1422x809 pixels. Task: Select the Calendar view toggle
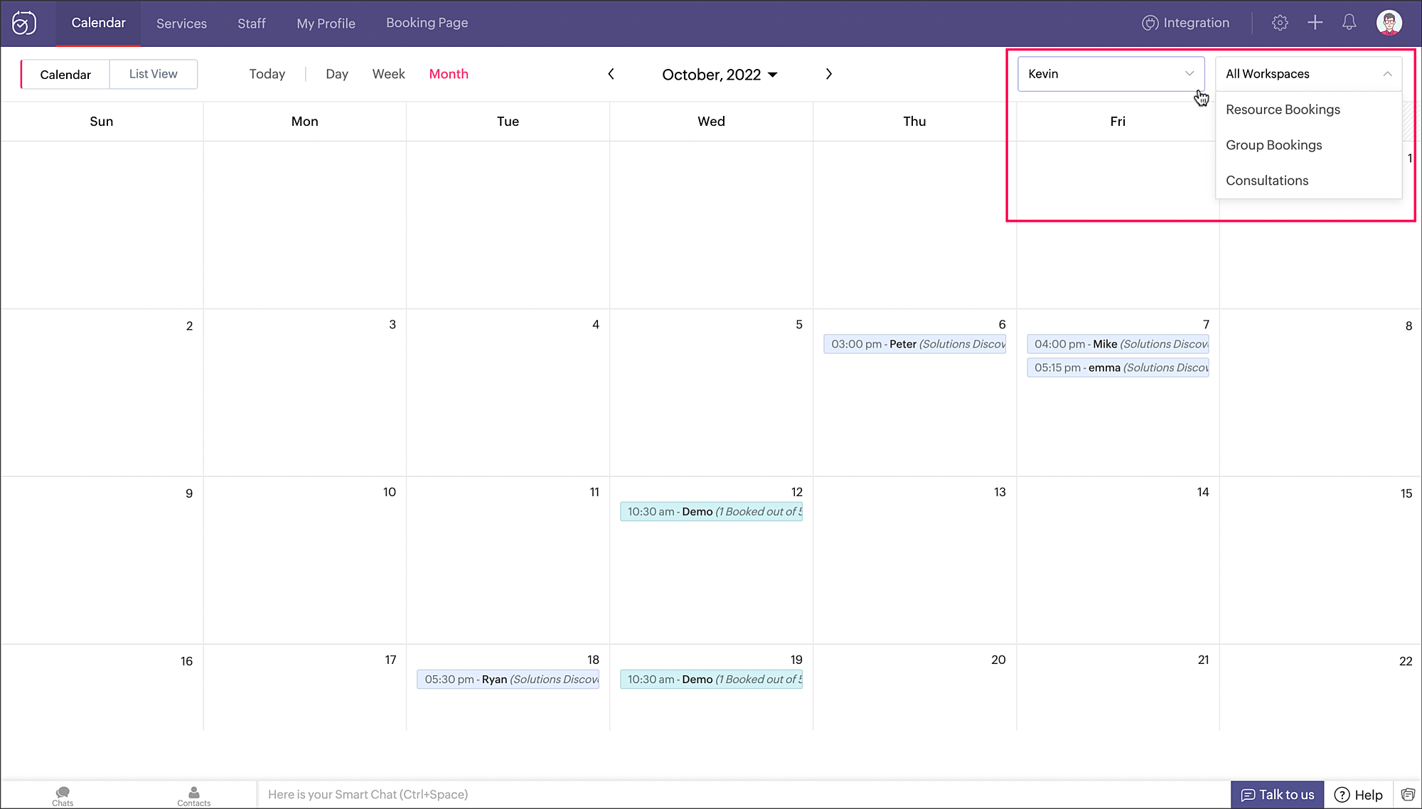point(65,75)
